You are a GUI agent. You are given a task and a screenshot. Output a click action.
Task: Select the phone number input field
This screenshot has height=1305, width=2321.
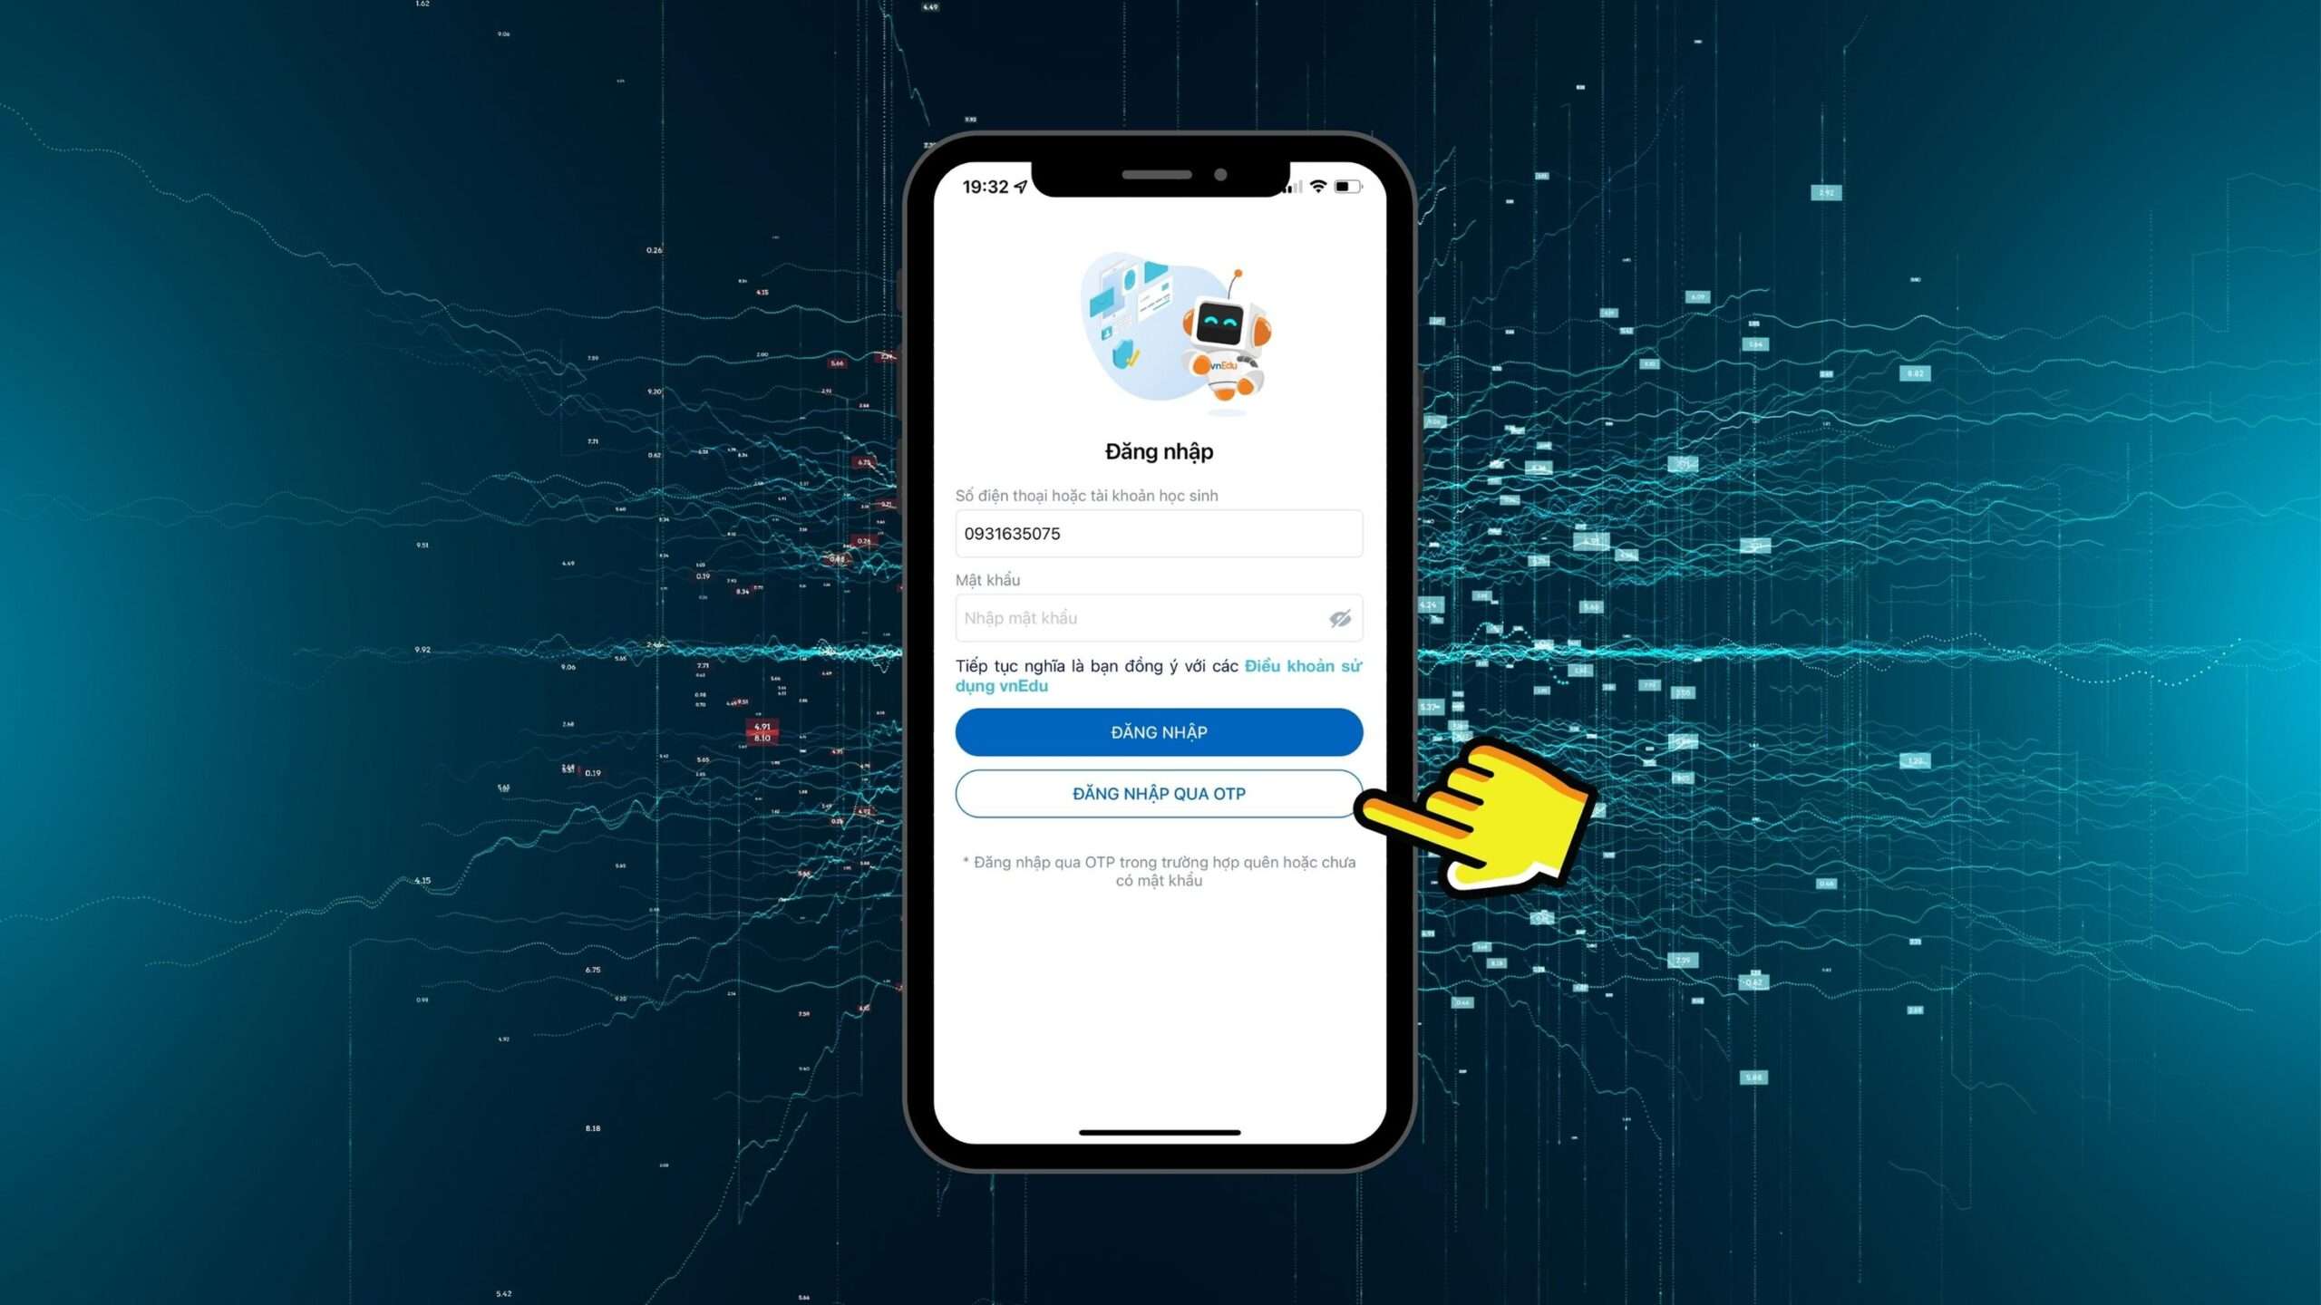[1157, 532]
